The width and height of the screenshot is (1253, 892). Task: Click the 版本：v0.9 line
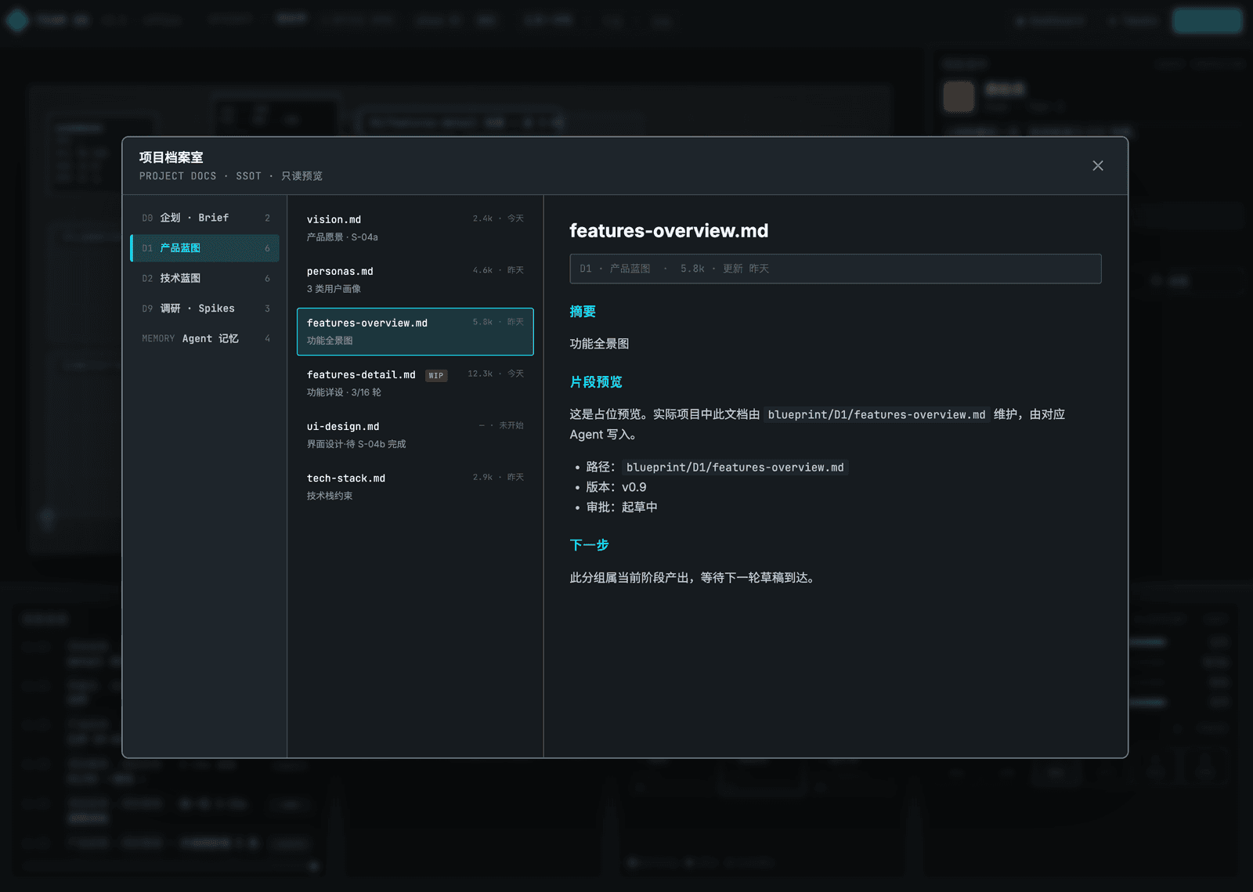(x=616, y=487)
